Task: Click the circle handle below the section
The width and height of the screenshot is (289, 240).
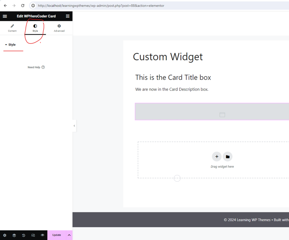Action: point(177,178)
